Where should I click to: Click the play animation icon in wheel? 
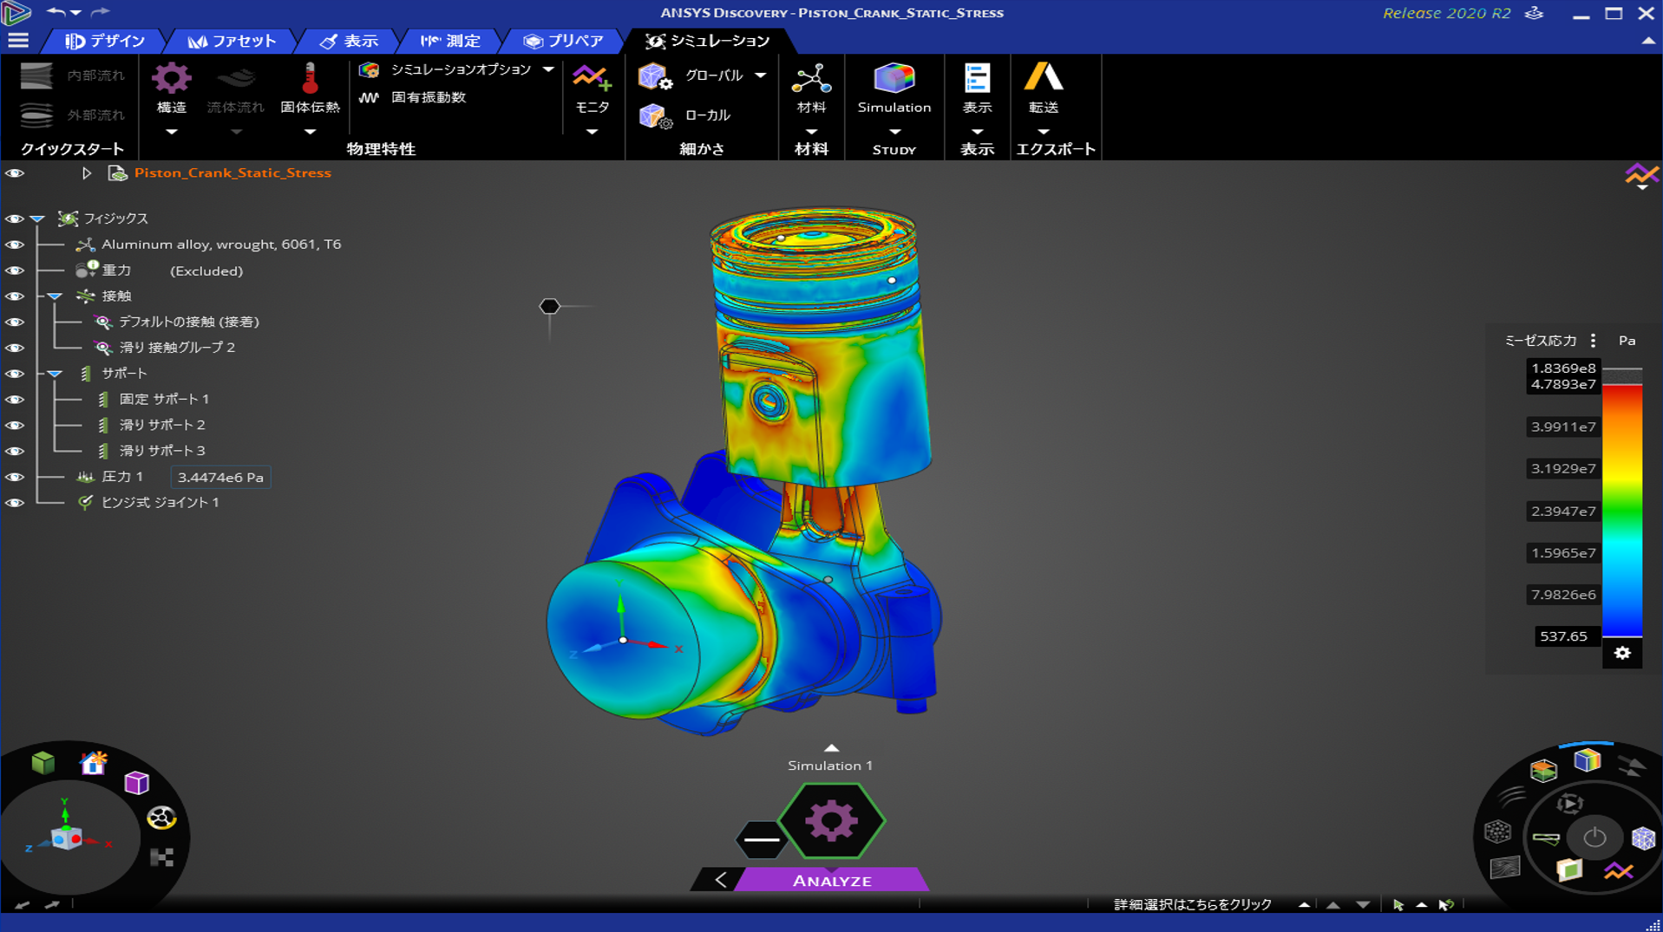pos(1569,804)
